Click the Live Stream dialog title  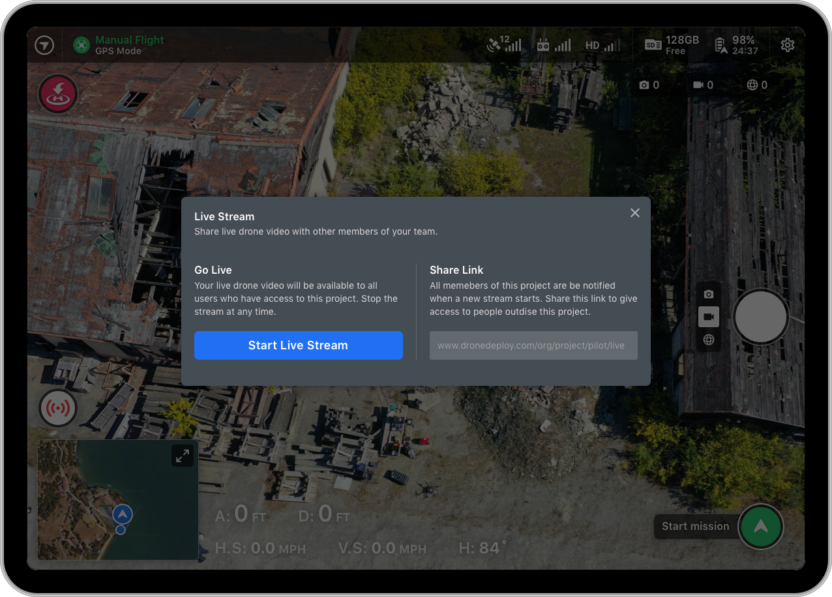224,216
